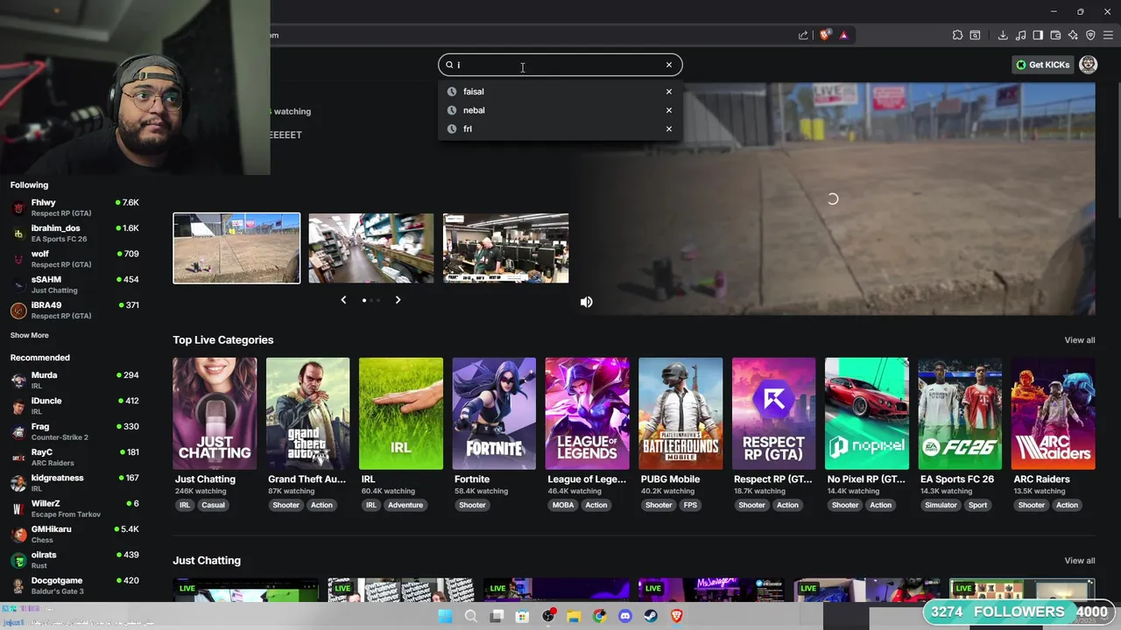The image size is (1121, 630).
Task: Click the Brave VPN shield icon
Action: [x=1090, y=35]
